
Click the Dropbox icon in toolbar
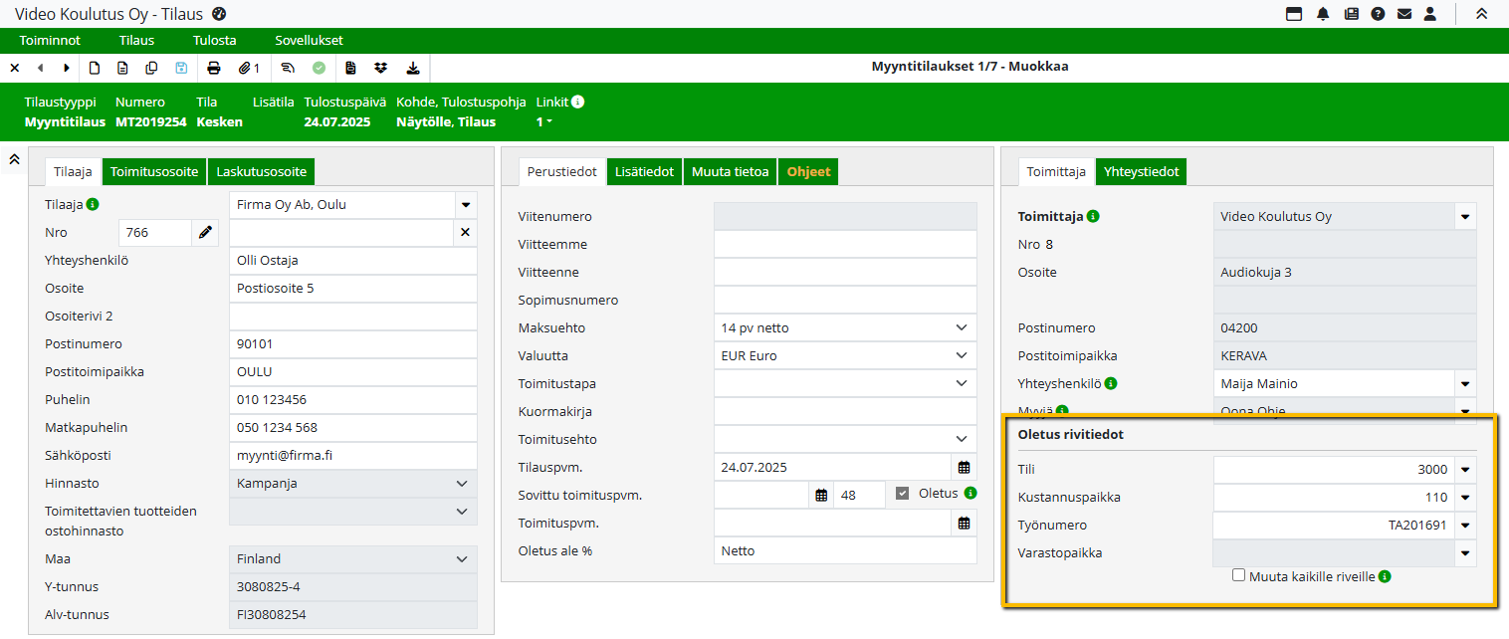380,68
